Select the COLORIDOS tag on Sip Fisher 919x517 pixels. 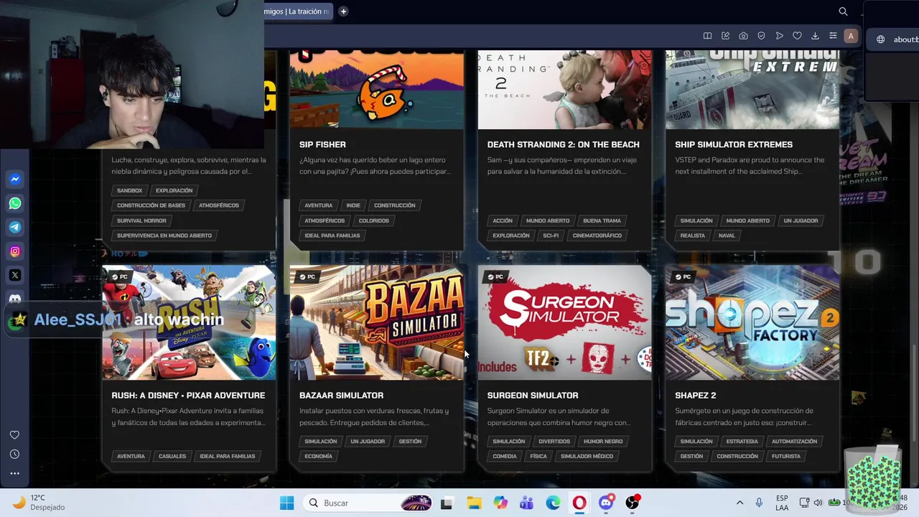pos(374,220)
